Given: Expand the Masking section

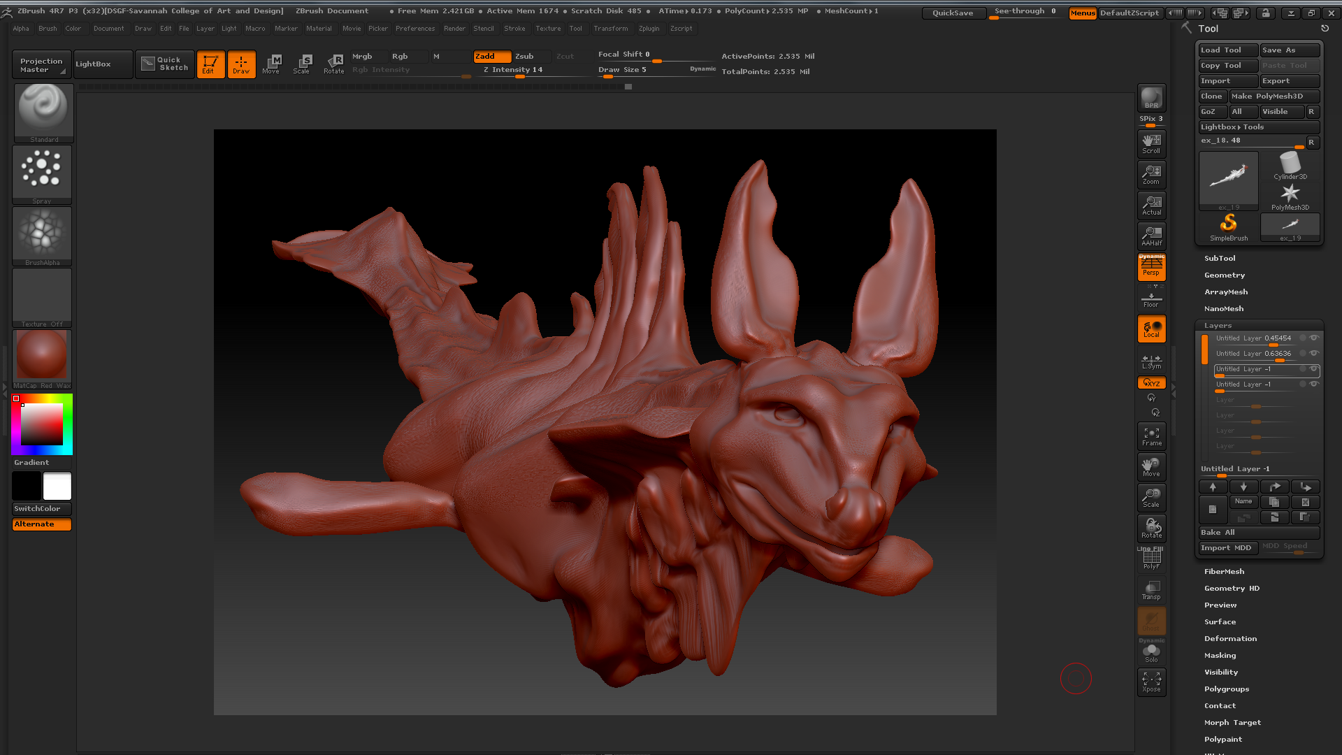Looking at the screenshot, I should 1220,656.
